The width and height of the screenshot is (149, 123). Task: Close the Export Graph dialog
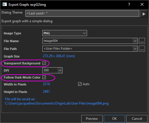coord(142,4)
